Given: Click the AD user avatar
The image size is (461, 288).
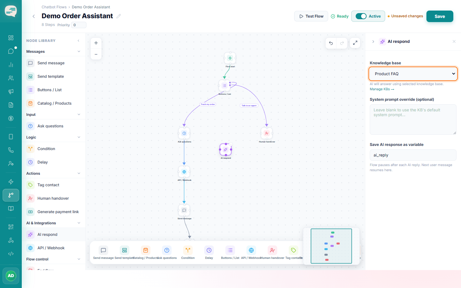Looking at the screenshot, I should coord(11,276).
